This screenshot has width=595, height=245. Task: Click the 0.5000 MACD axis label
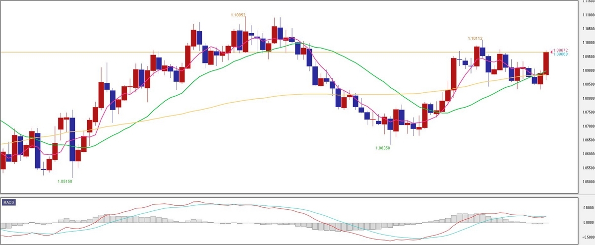click(588, 208)
